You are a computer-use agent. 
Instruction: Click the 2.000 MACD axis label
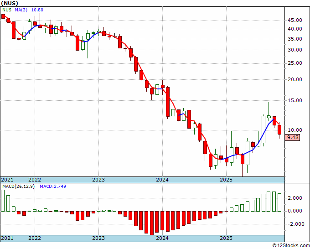pyautogui.click(x=295, y=198)
